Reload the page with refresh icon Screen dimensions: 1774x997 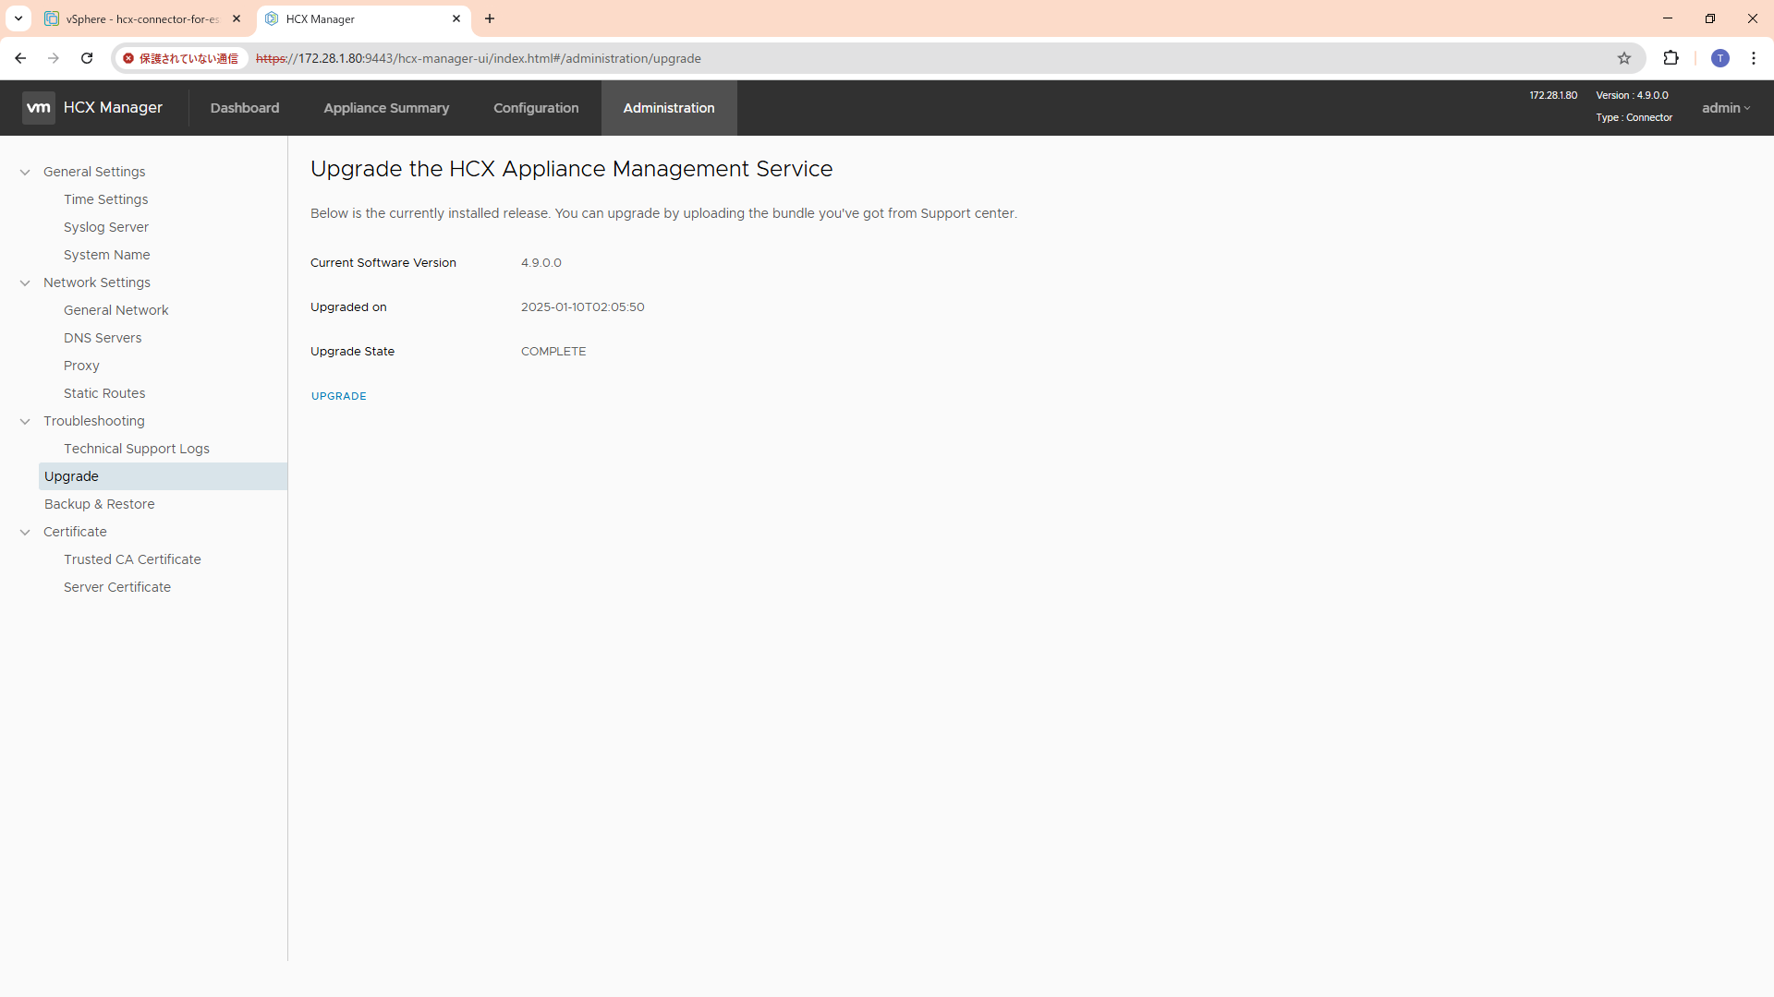(x=87, y=58)
